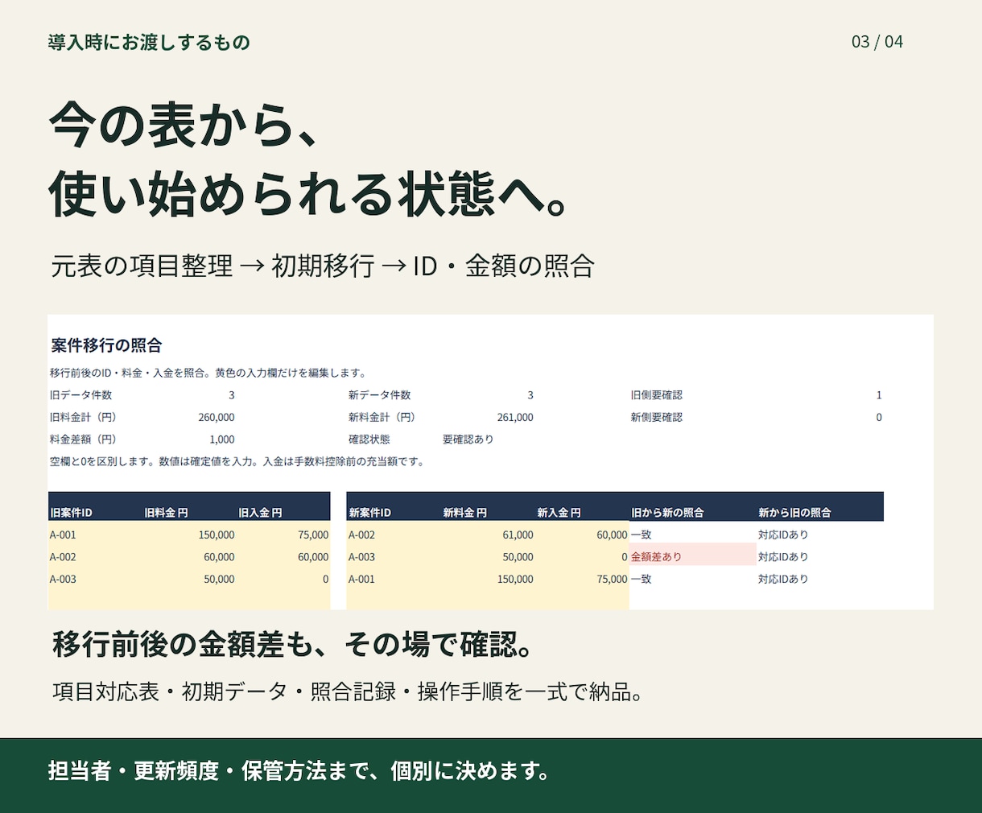Click the 新案件ID column header
982x813 pixels.
click(x=370, y=513)
